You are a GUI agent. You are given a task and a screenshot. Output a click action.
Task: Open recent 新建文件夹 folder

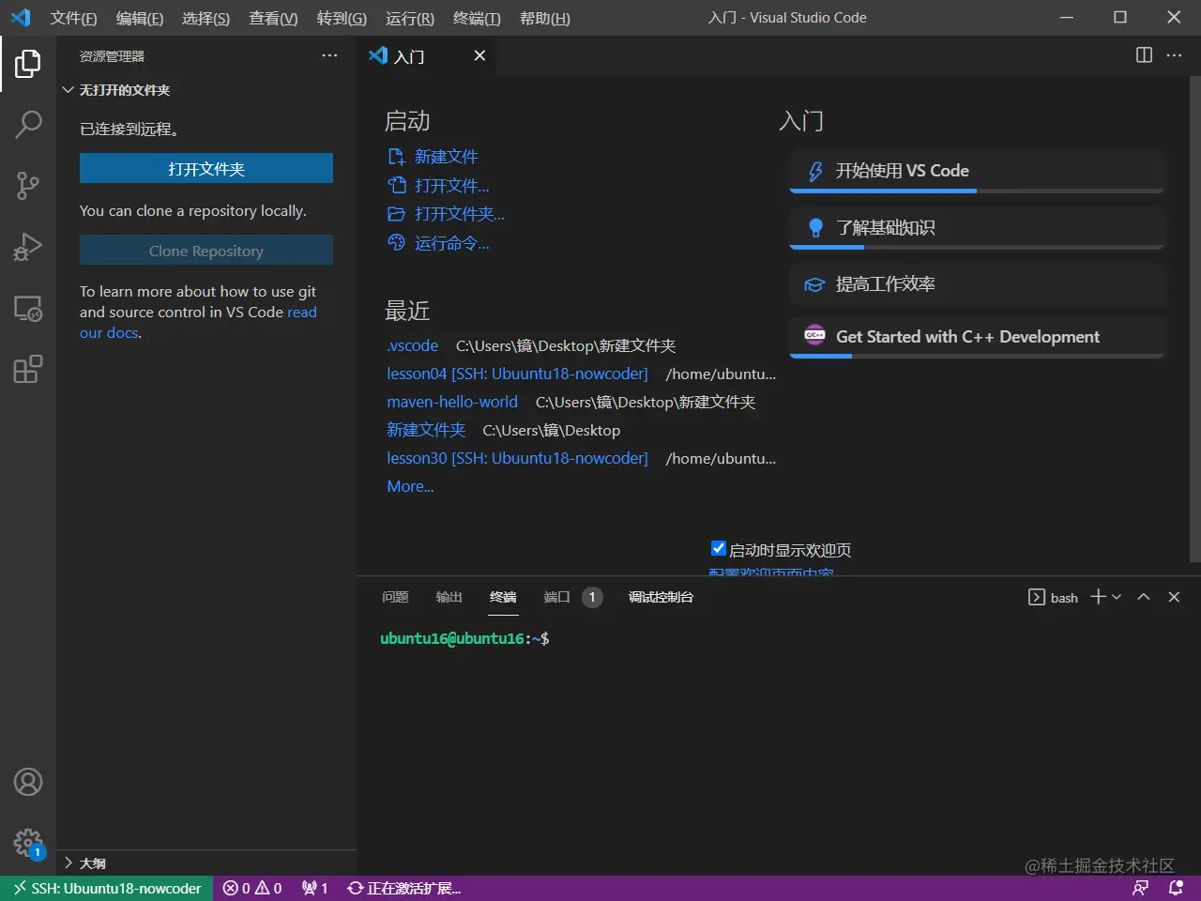(426, 430)
